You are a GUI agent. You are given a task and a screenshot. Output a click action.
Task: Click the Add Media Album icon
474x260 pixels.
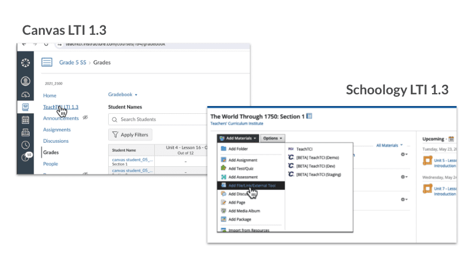coord(223,210)
